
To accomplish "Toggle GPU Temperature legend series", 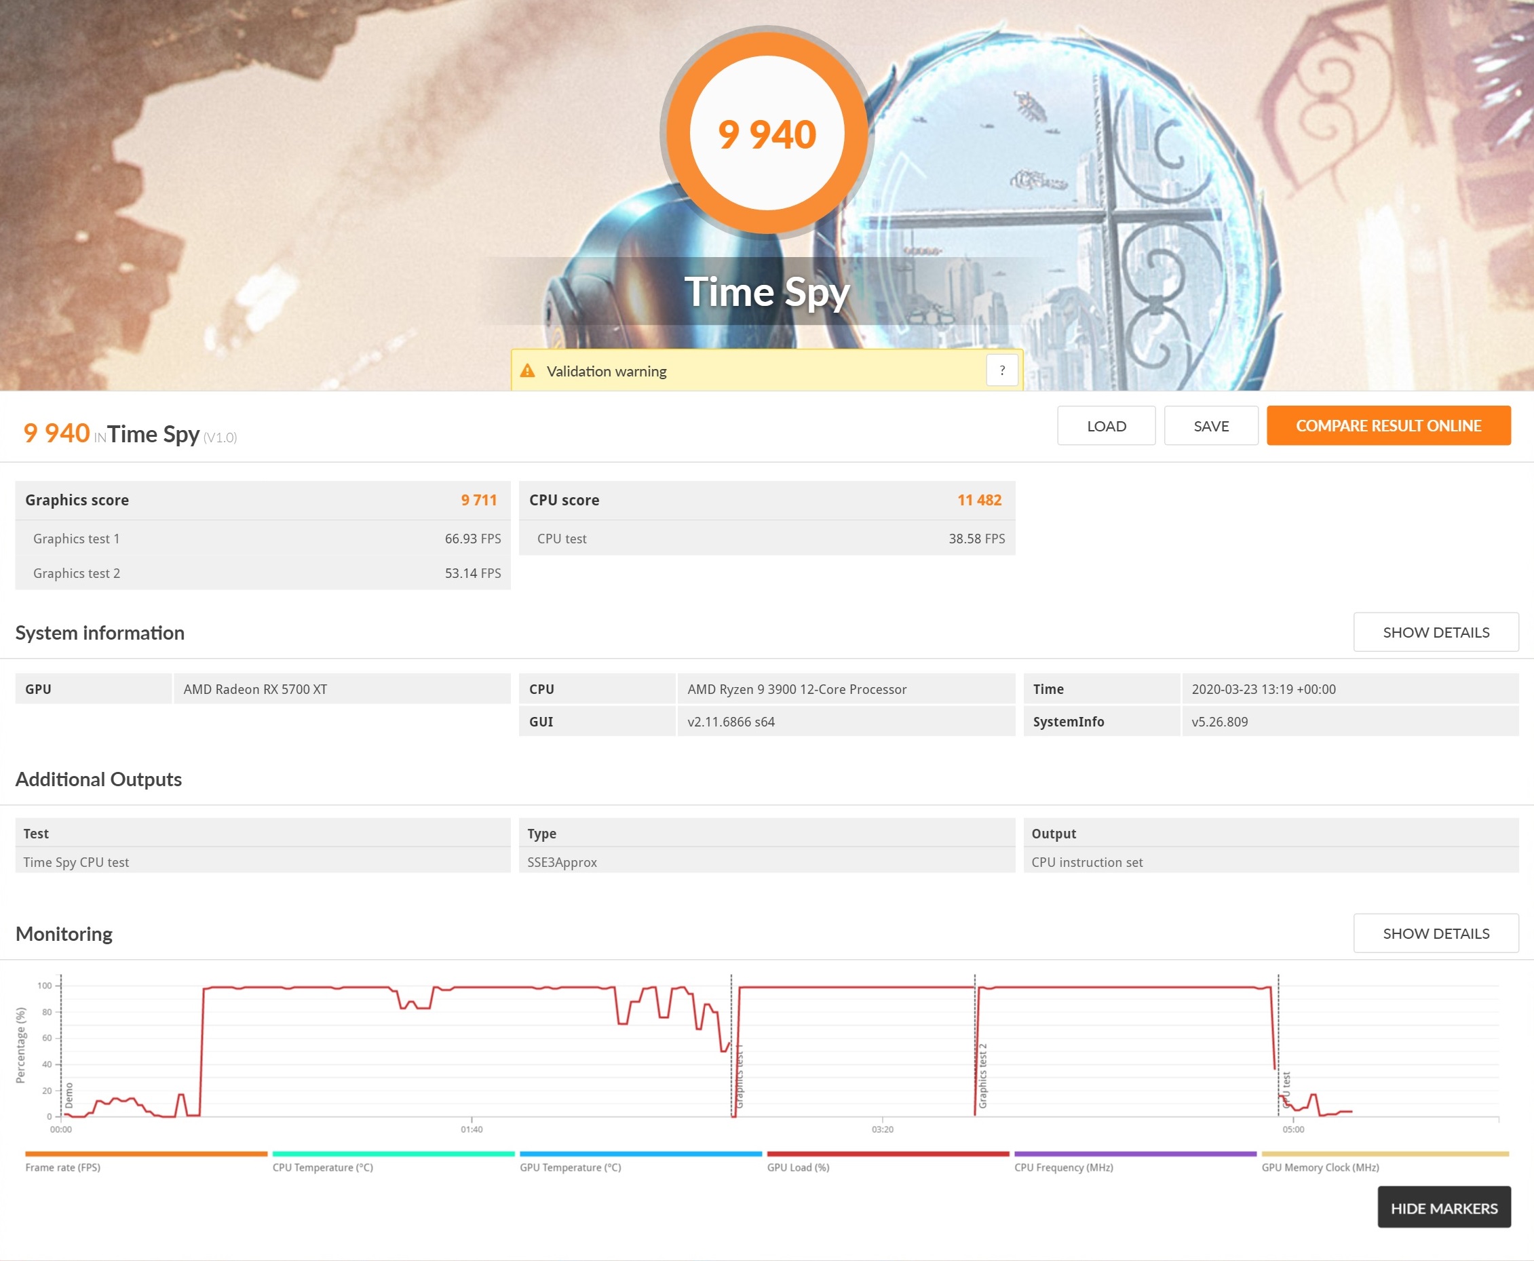I will coord(570,1167).
